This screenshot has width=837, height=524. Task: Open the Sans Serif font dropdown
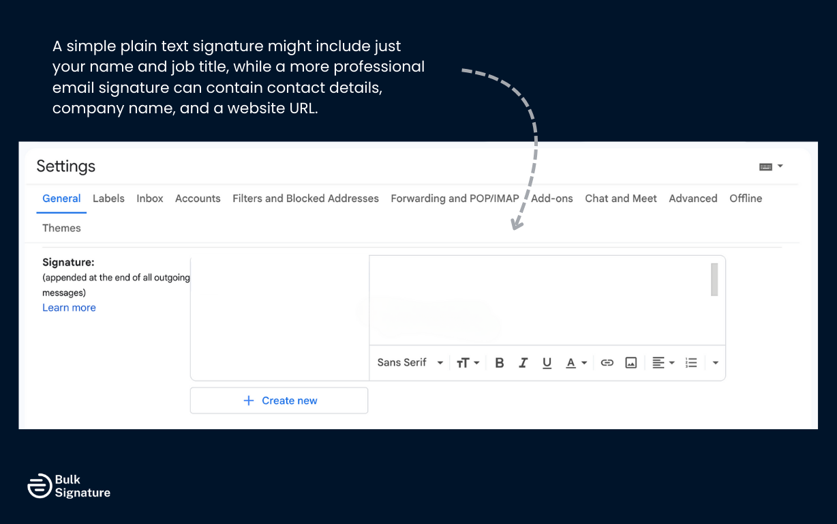(409, 362)
